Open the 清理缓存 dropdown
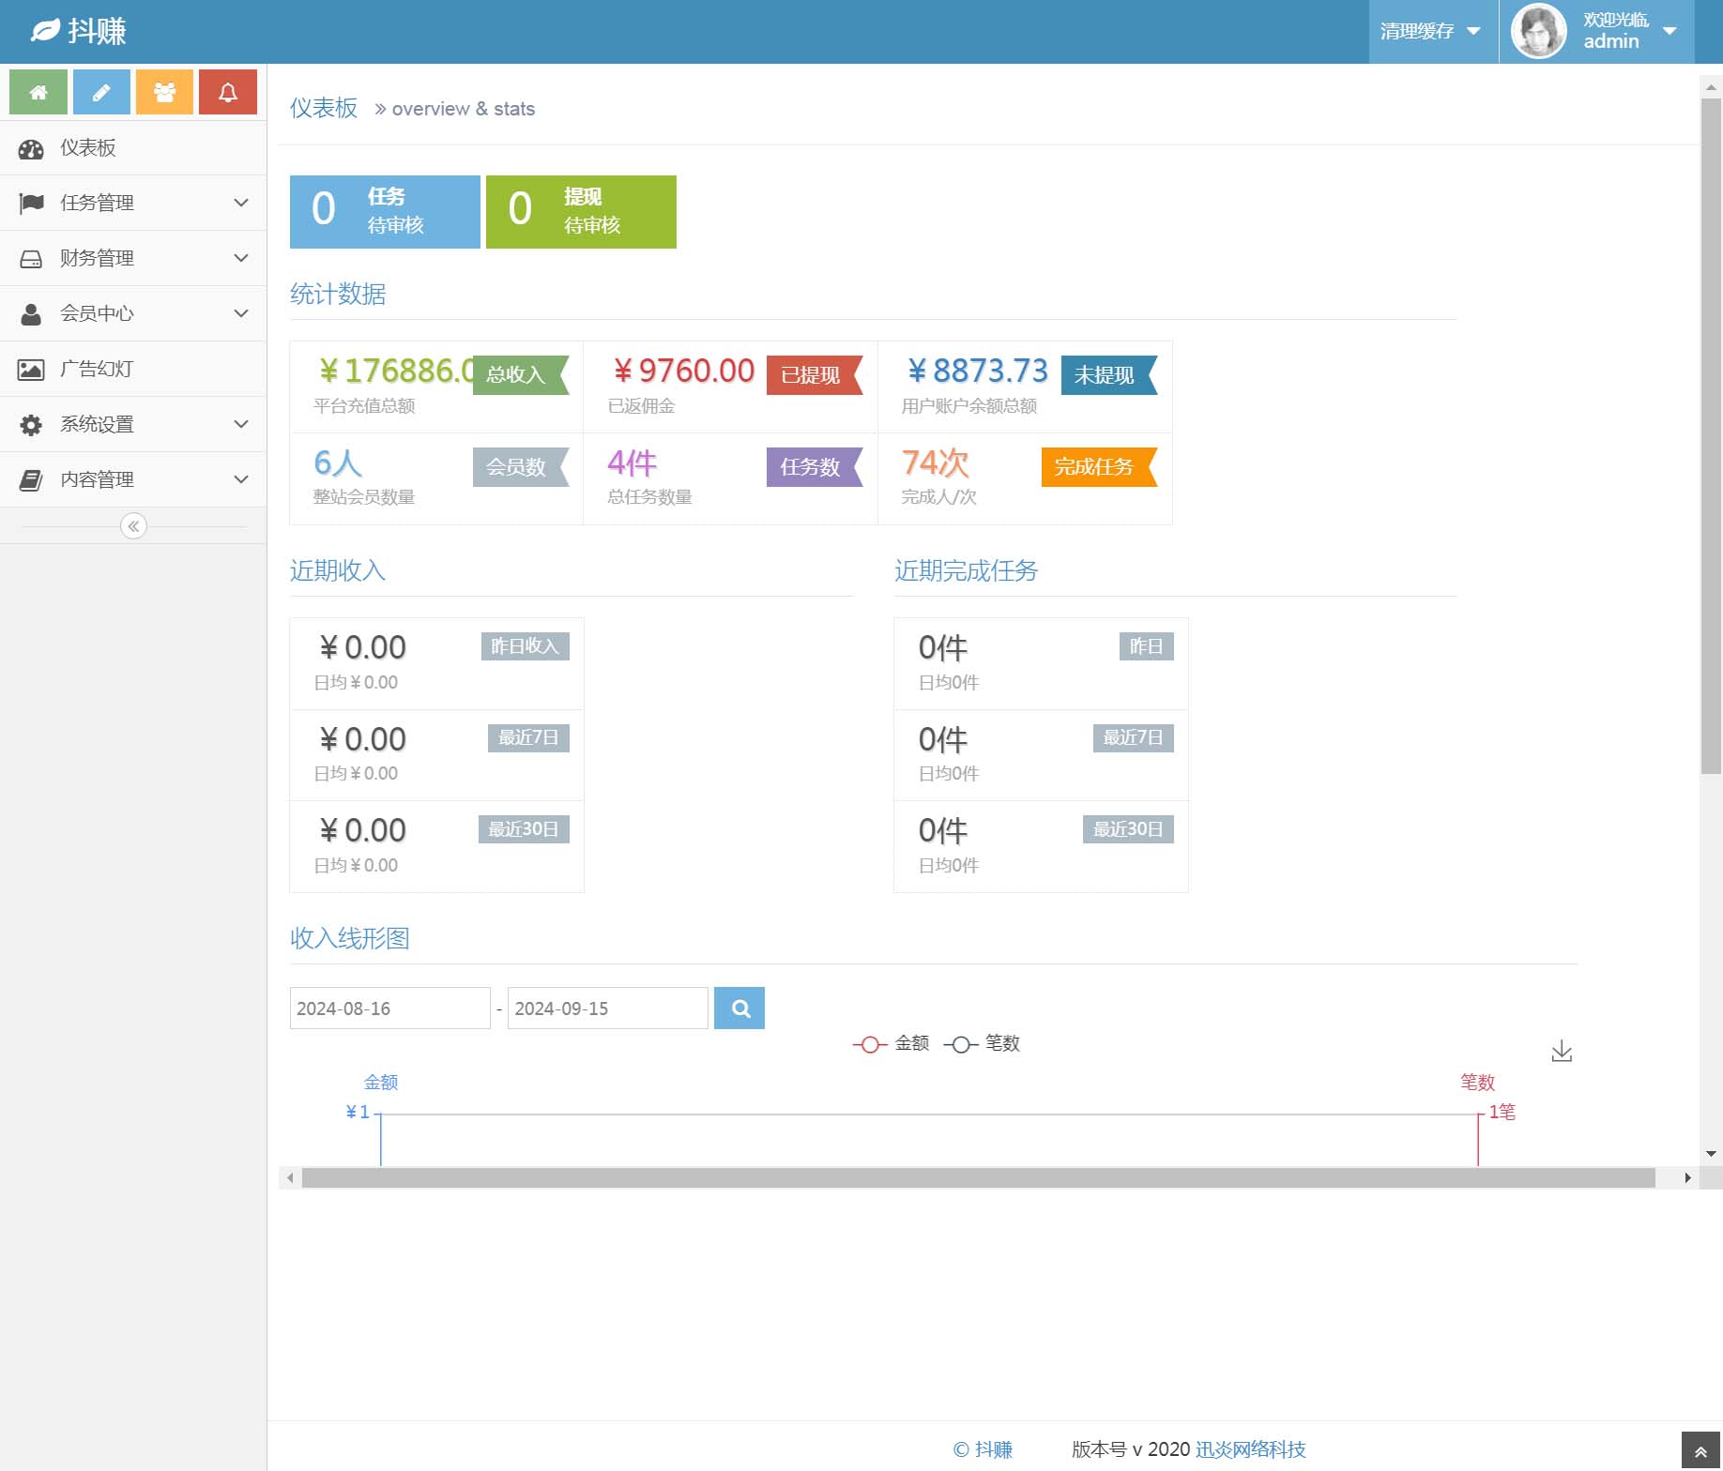The height and width of the screenshot is (1471, 1723). point(1431,32)
